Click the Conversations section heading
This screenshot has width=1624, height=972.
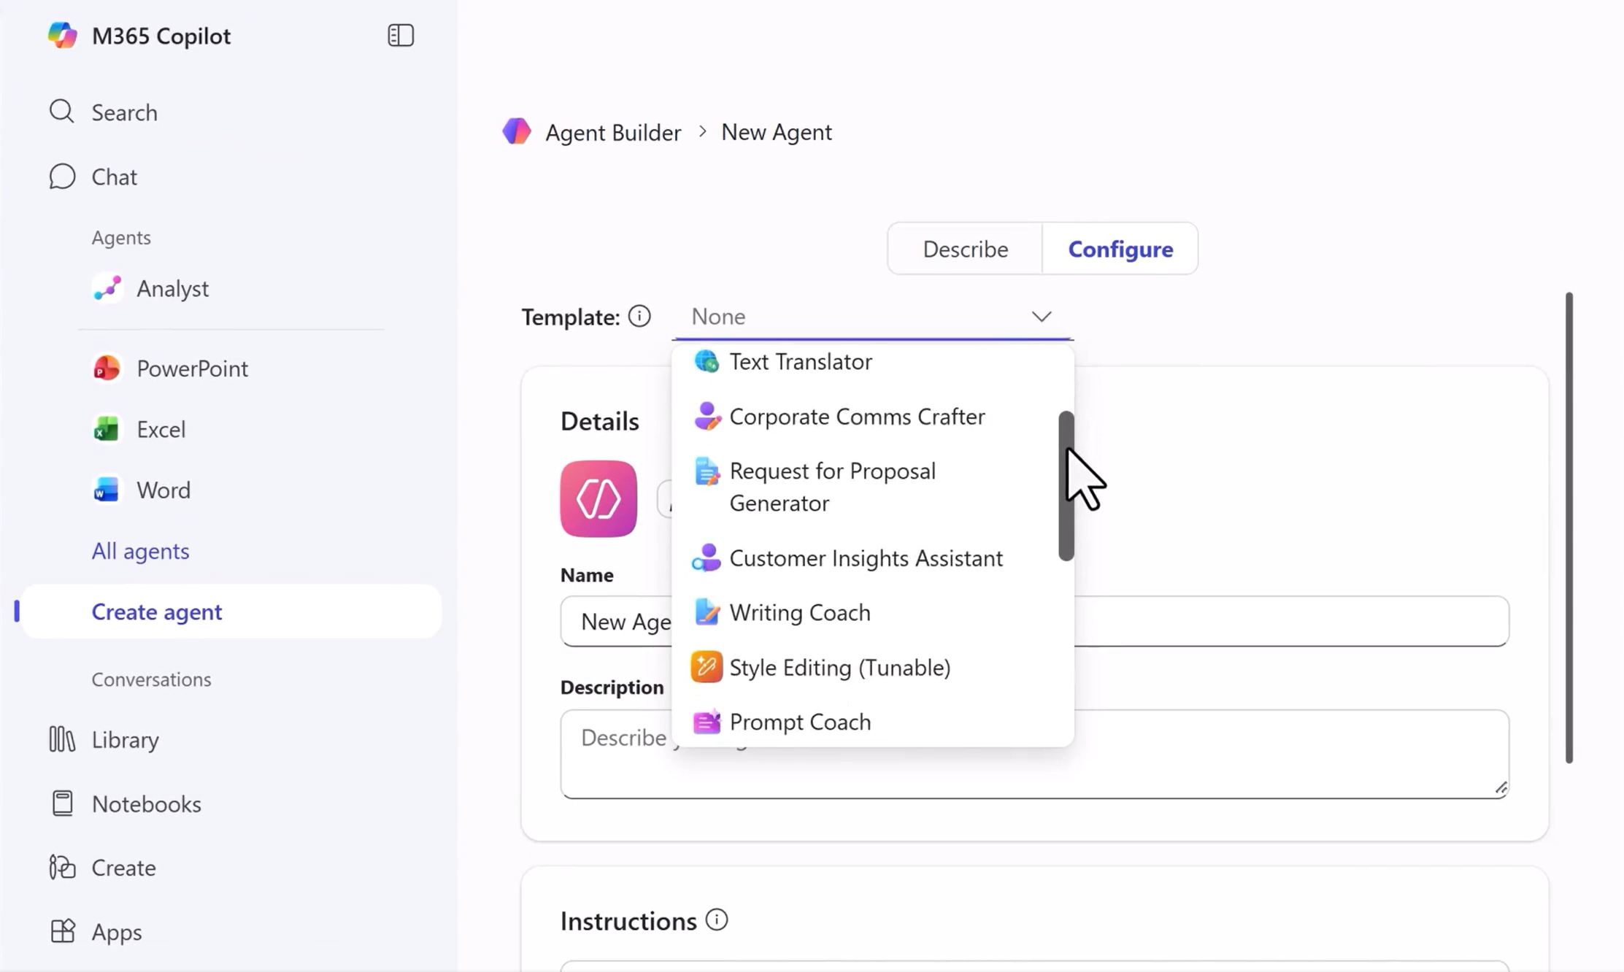pos(151,679)
